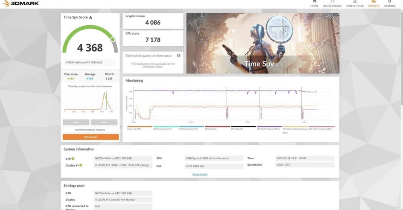Click the green check next to GPU

click(73, 159)
